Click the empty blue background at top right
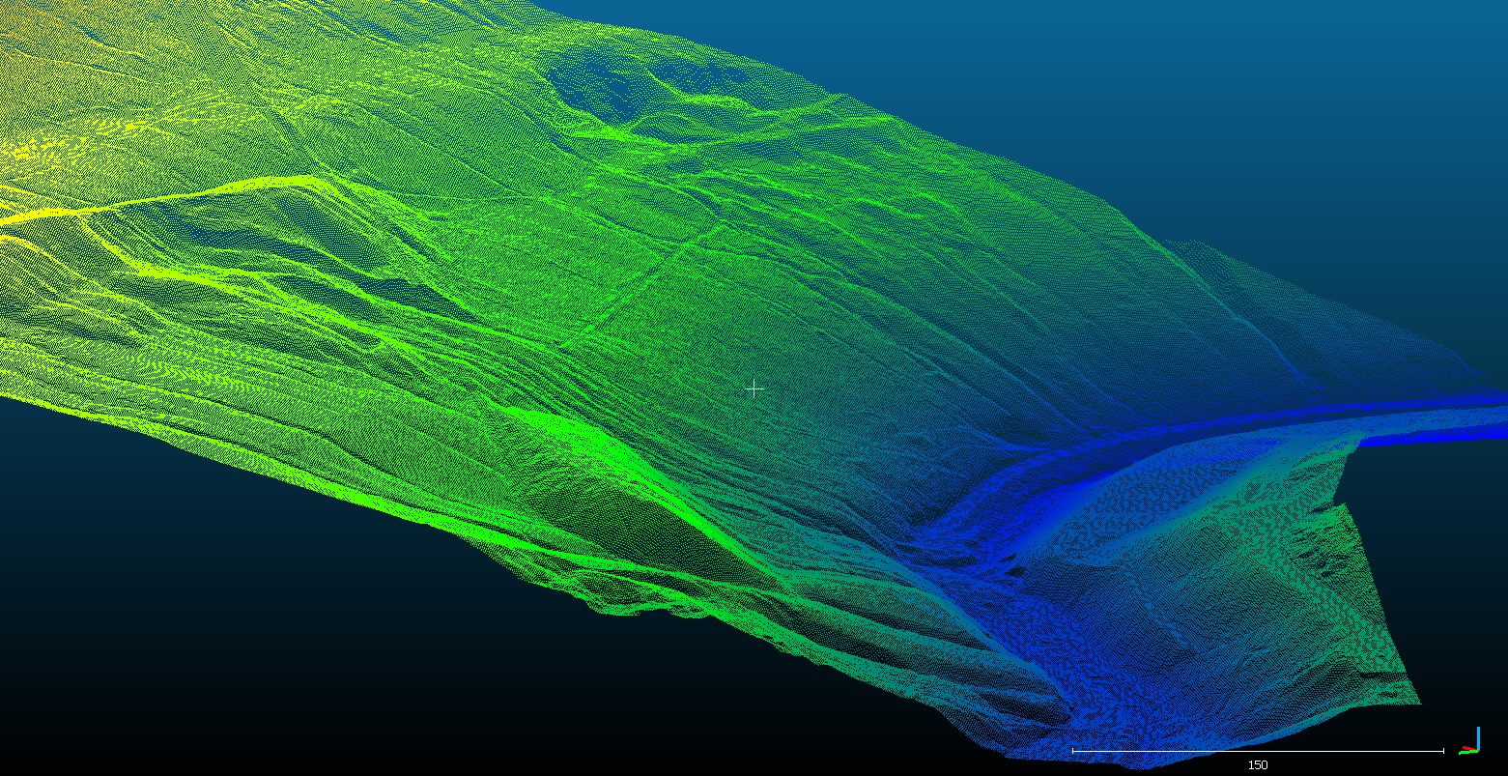The image size is (1508, 776). click(x=1256, y=97)
